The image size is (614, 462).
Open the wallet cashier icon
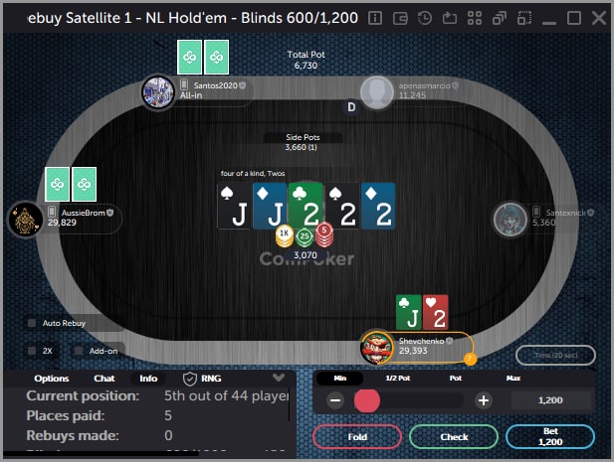400,18
